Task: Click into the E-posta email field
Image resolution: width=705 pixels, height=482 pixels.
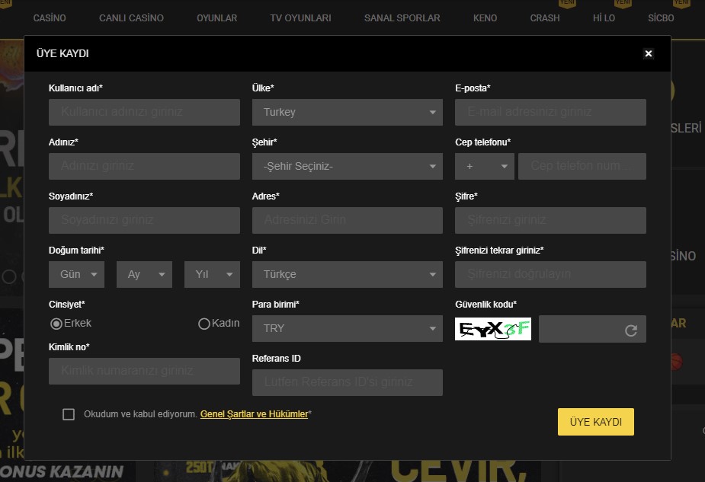Action: [550, 112]
